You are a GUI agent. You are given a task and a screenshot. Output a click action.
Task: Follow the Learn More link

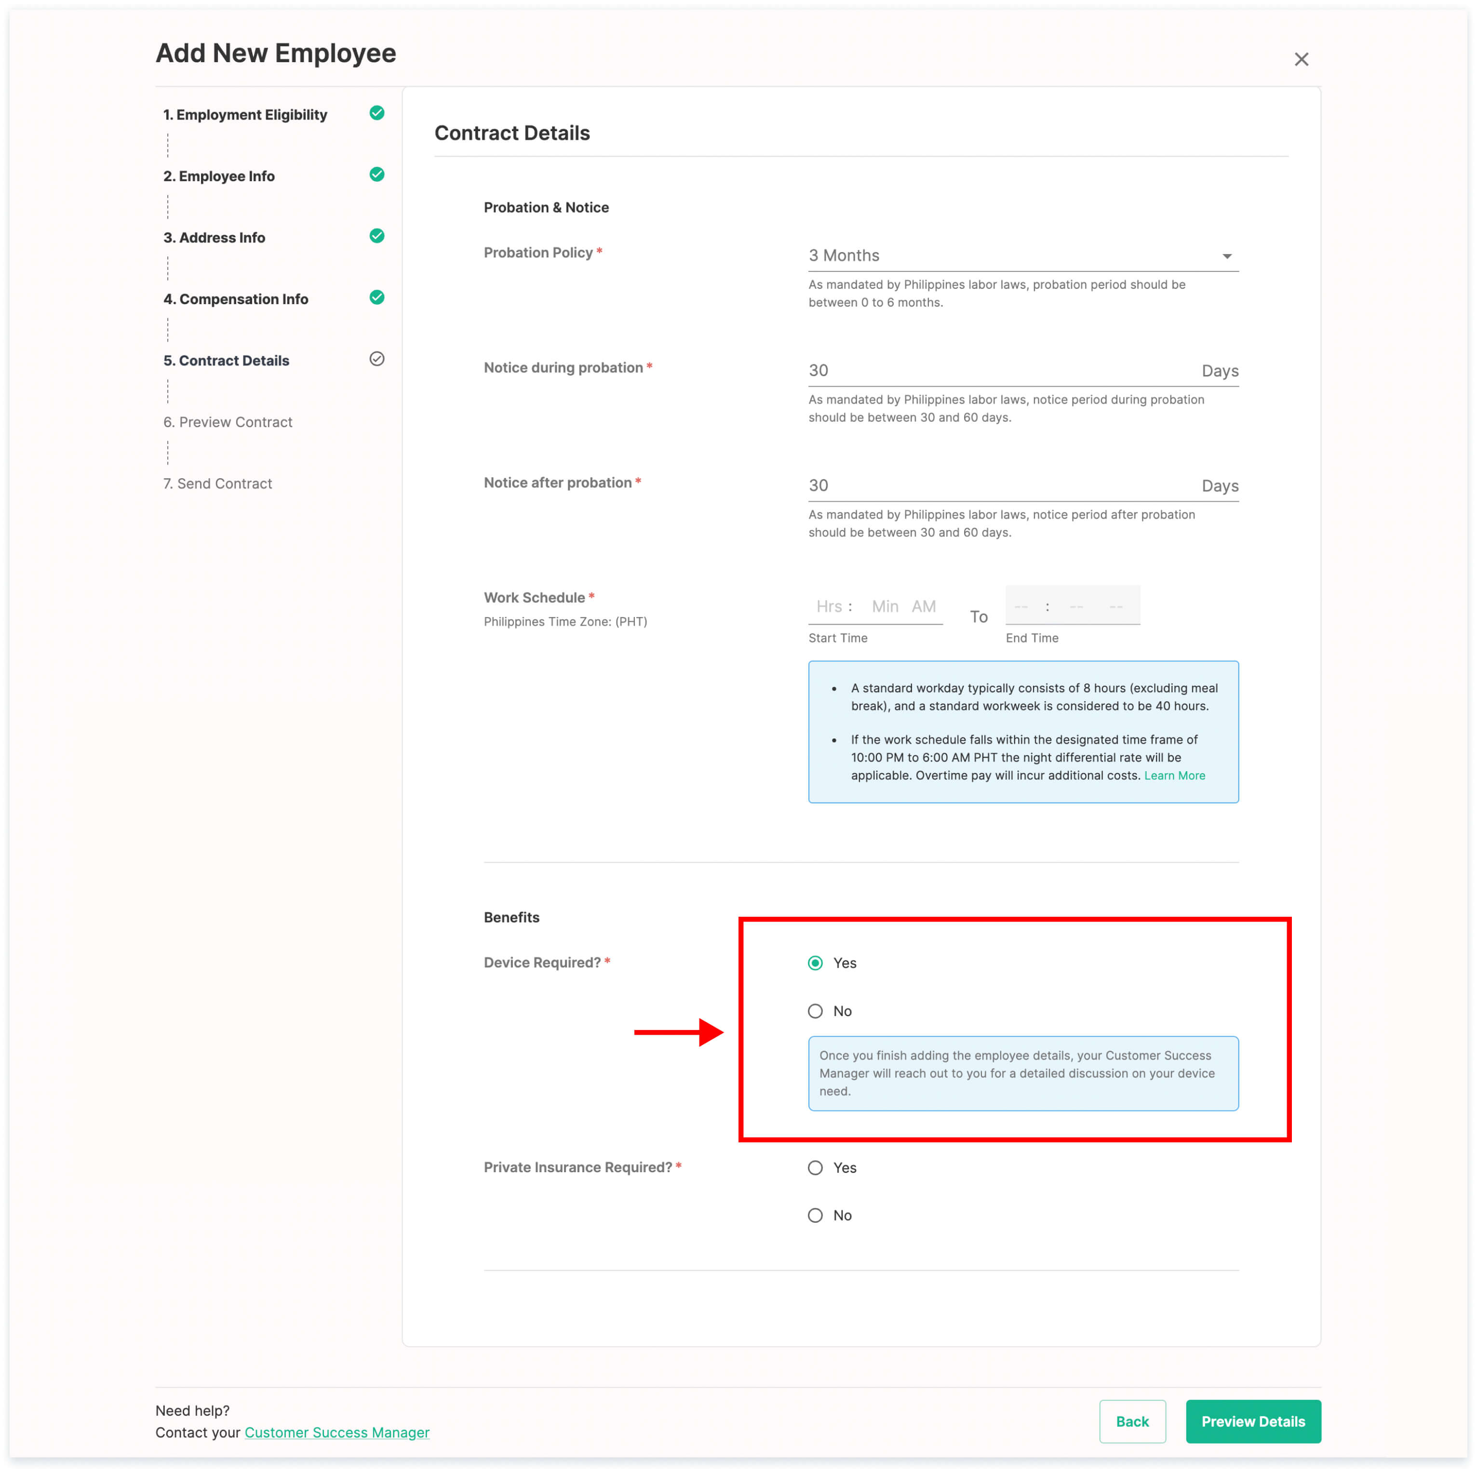(x=1174, y=776)
